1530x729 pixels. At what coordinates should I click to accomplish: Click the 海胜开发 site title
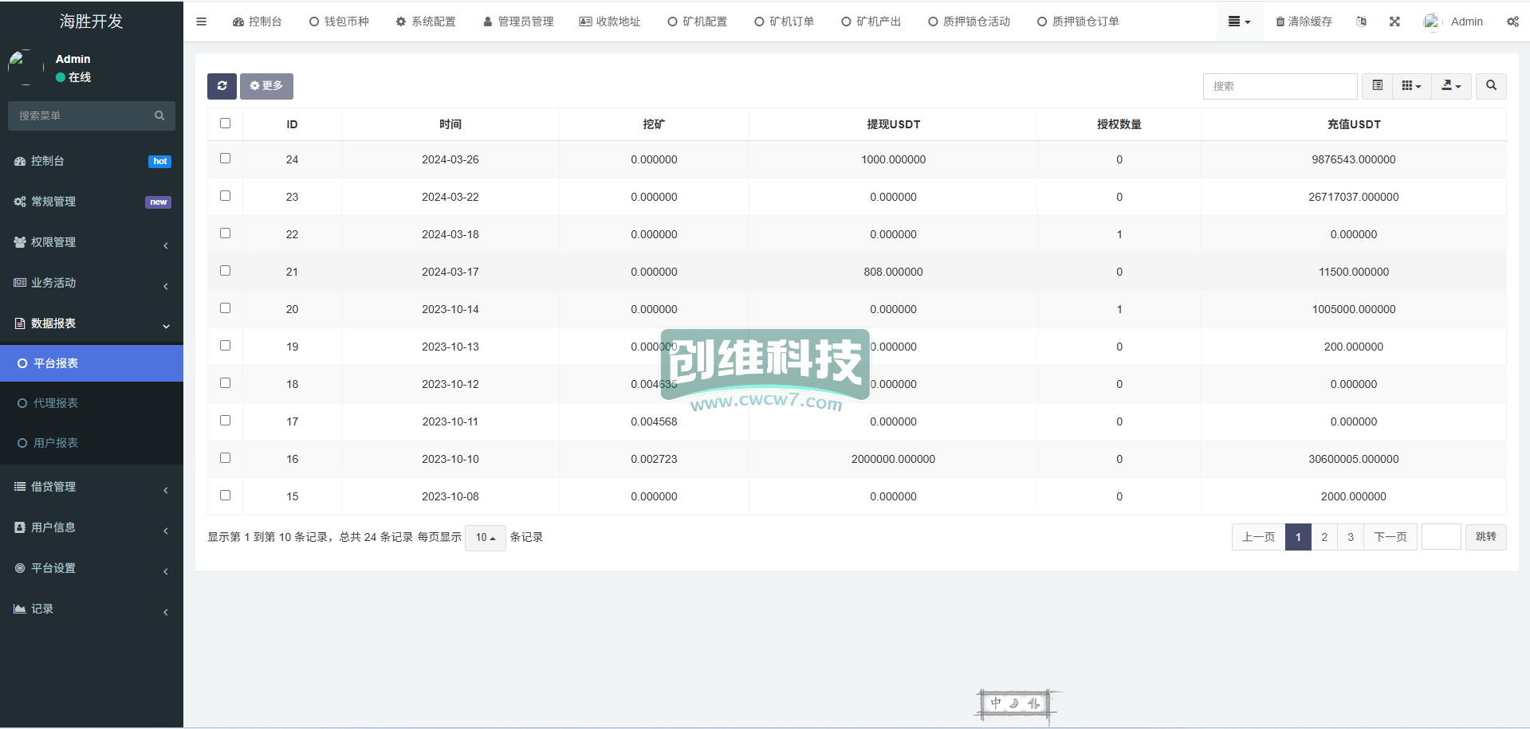92,22
